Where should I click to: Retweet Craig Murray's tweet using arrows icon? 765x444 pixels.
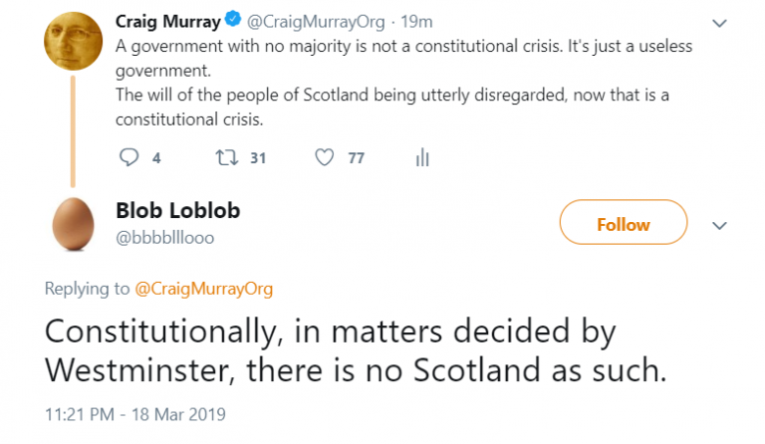pos(225,157)
